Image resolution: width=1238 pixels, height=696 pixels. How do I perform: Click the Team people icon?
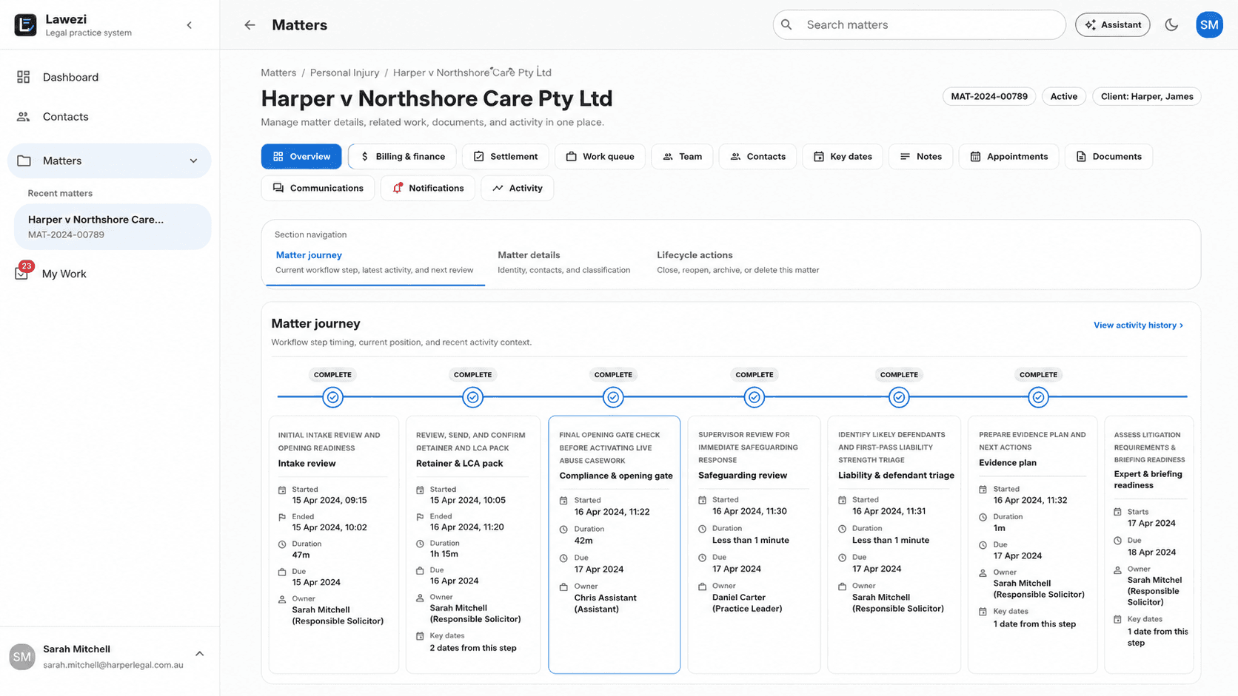click(x=668, y=156)
